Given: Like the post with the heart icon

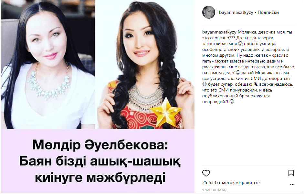Looking at the screenshot, I should click(206, 173).
